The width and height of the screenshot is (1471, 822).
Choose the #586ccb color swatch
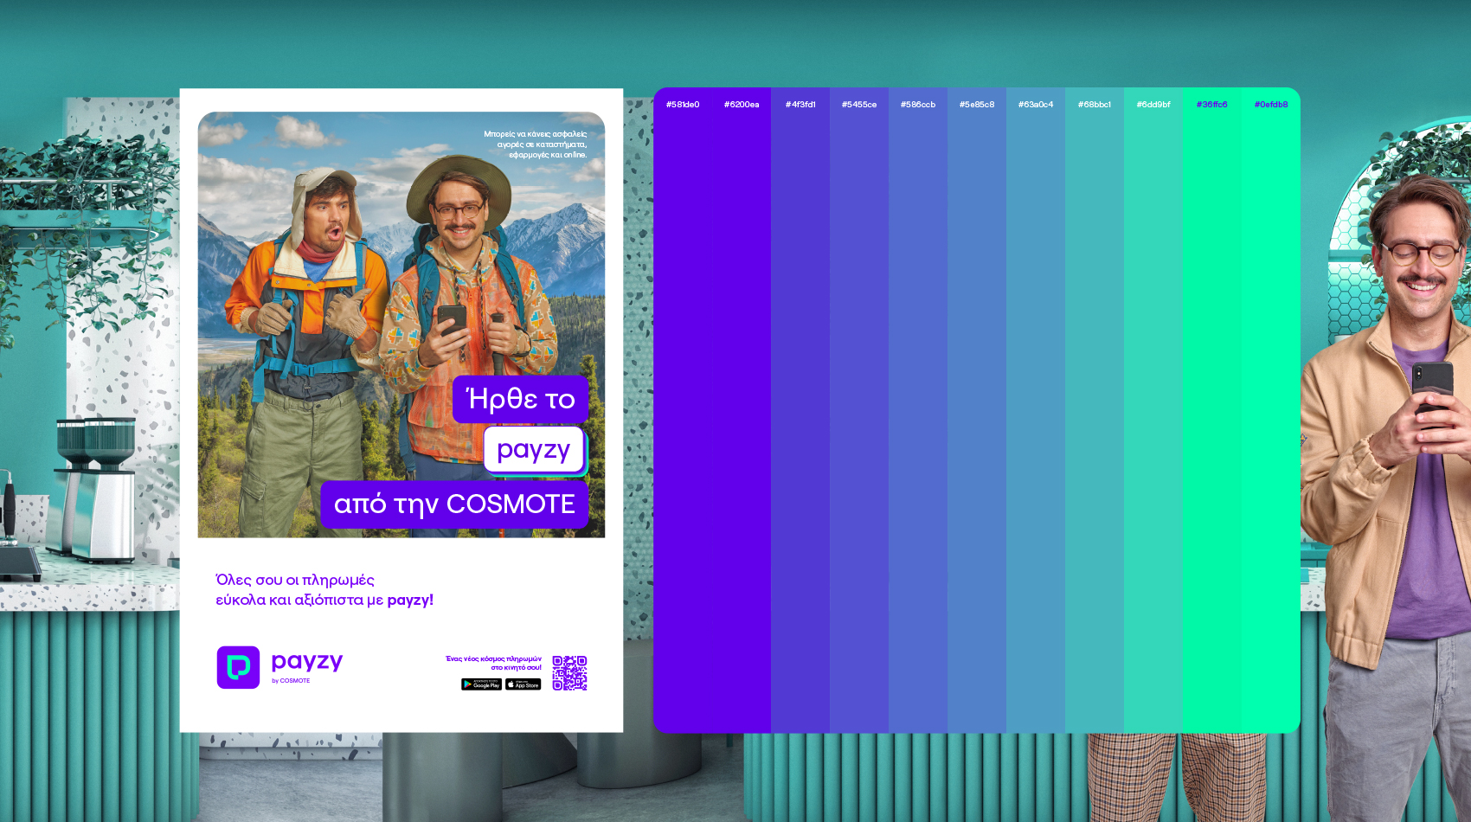pos(918,410)
